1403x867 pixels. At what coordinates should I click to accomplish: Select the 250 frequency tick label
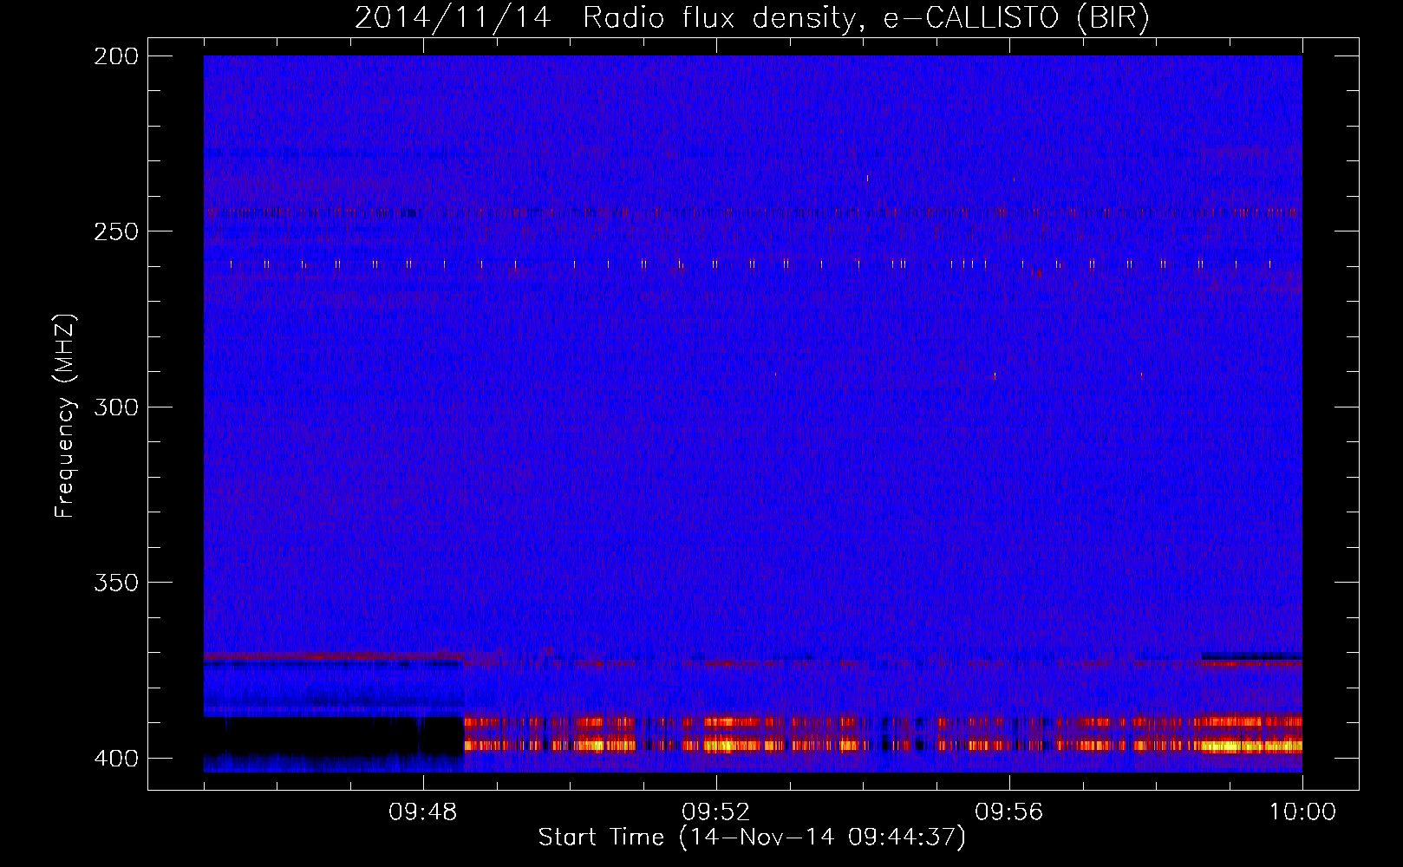pyautogui.click(x=115, y=231)
